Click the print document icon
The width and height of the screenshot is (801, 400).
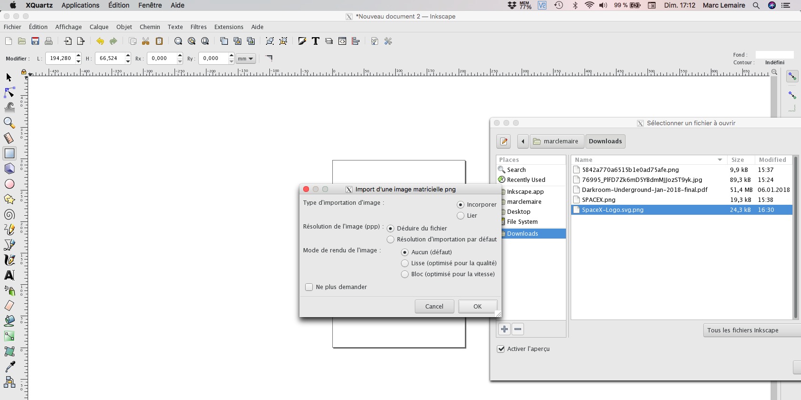[49, 41]
